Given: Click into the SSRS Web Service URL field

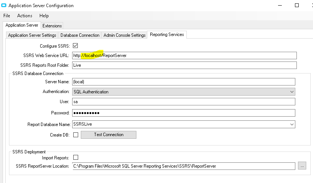Looking at the screenshot, I should pos(184,55).
